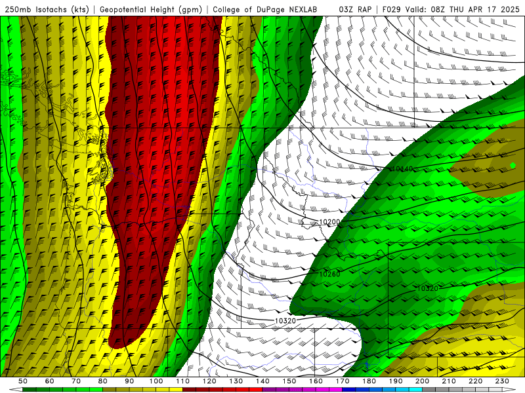Select the 150 label on the legend
The image size is (525, 393).
(x=289, y=381)
